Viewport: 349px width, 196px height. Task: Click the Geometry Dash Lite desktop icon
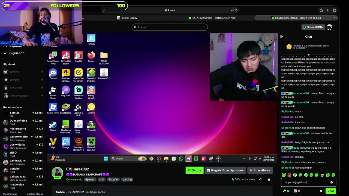91,75
